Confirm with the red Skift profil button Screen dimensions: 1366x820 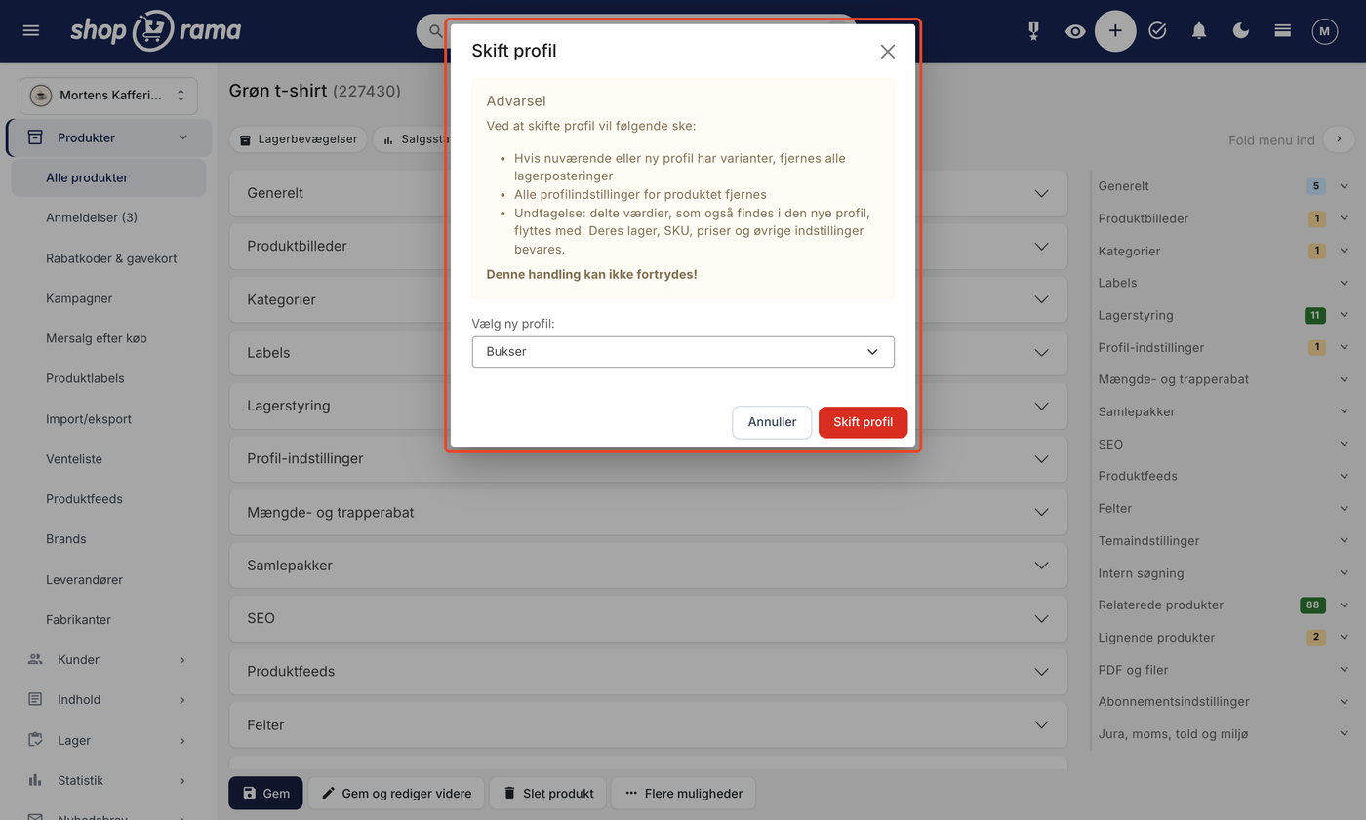pos(863,422)
